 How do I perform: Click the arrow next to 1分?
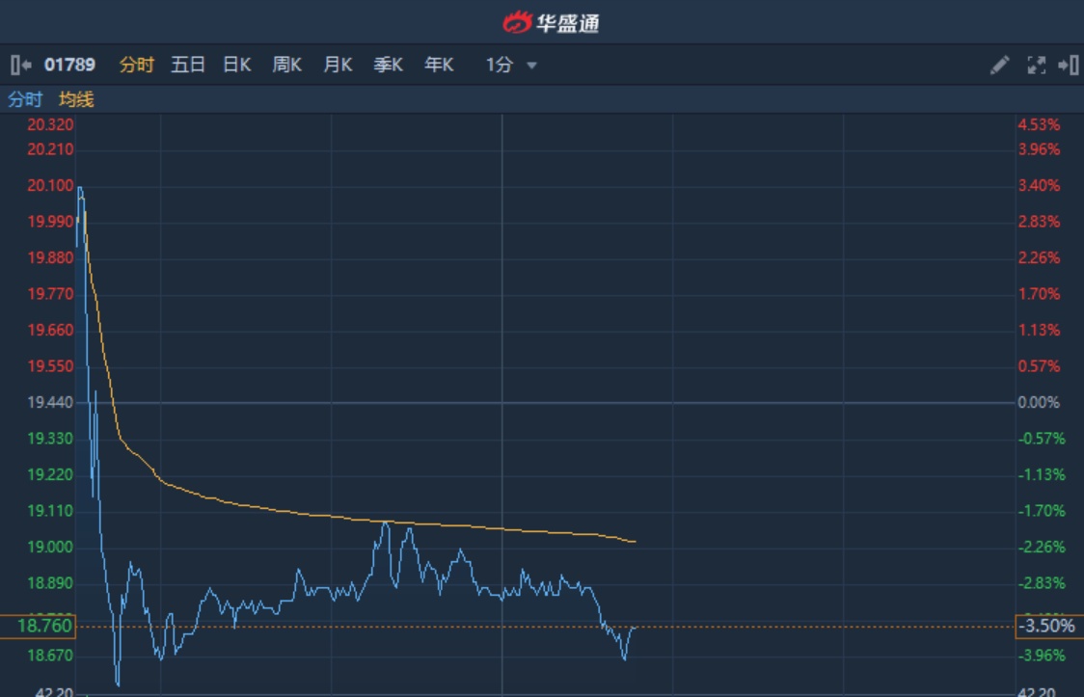tap(531, 67)
